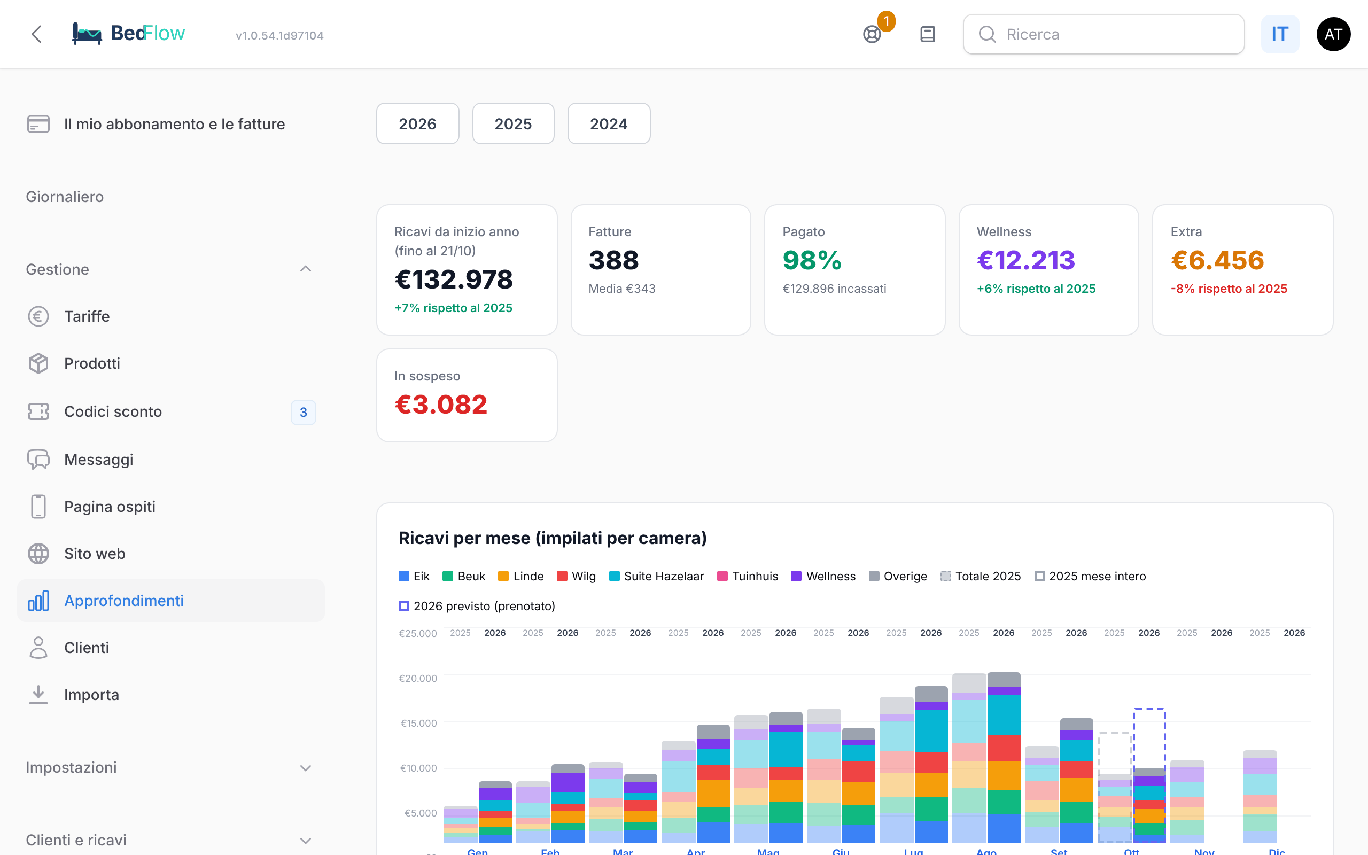
Task: Toggle the Eik series in legend
Action: click(x=414, y=576)
